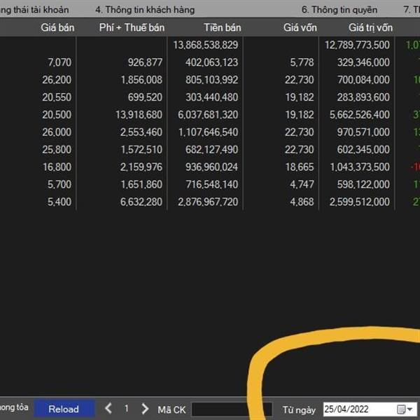Select Giá bán cell 20,500
Viewport: 420px width, 420px height.
coord(57,115)
